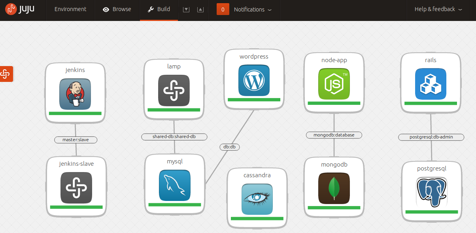Click the "wordpress" service name

coord(254,57)
